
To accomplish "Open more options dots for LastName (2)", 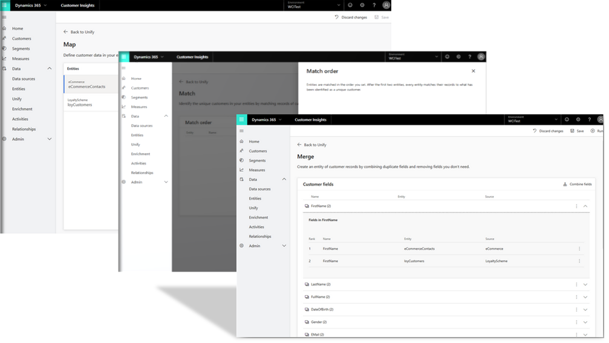I will 576,285.
